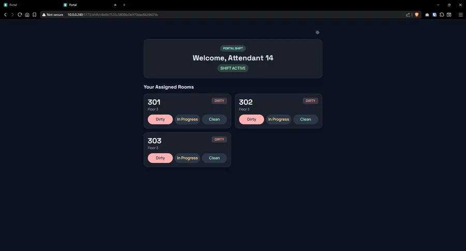The height and width of the screenshot is (251, 466).
Task: Click room number 303 title
Action: tap(154, 141)
